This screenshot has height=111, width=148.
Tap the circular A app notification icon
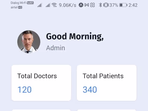81,5
